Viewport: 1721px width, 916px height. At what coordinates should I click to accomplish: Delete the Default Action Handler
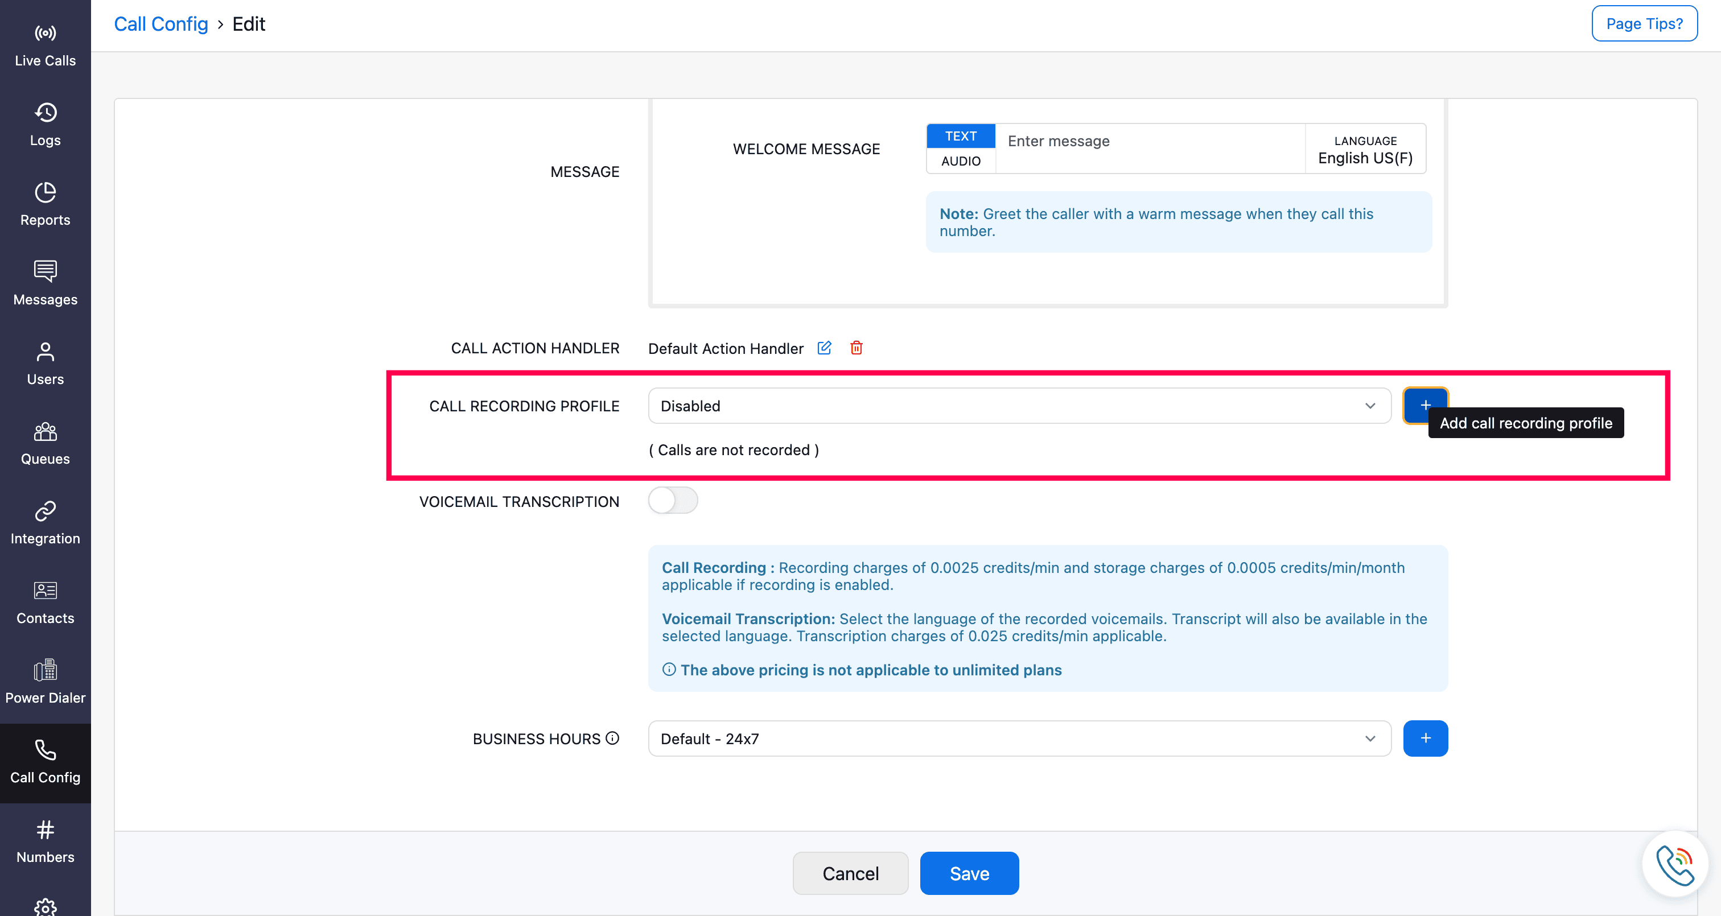tap(856, 348)
